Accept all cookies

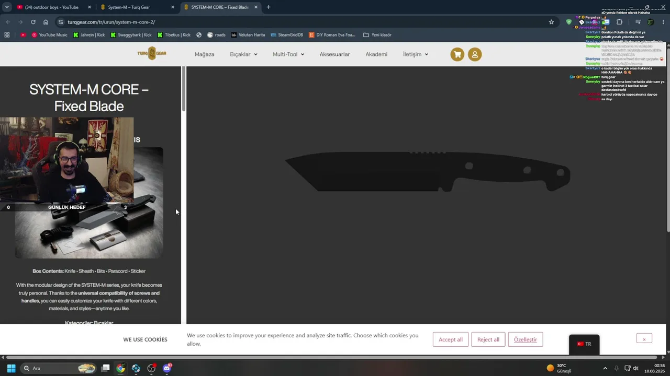point(451,339)
